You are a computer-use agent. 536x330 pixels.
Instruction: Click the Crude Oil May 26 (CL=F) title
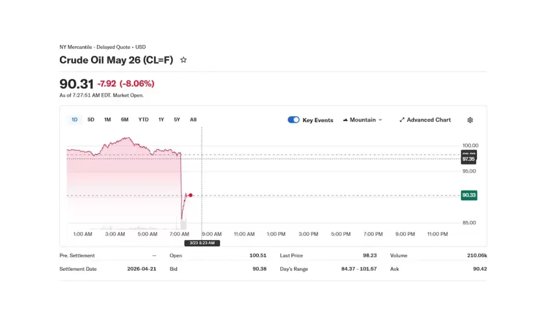click(116, 60)
